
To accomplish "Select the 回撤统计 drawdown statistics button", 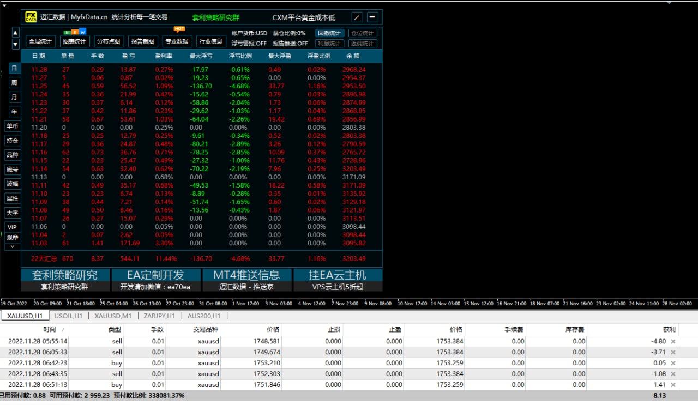I will pyautogui.click(x=329, y=33).
